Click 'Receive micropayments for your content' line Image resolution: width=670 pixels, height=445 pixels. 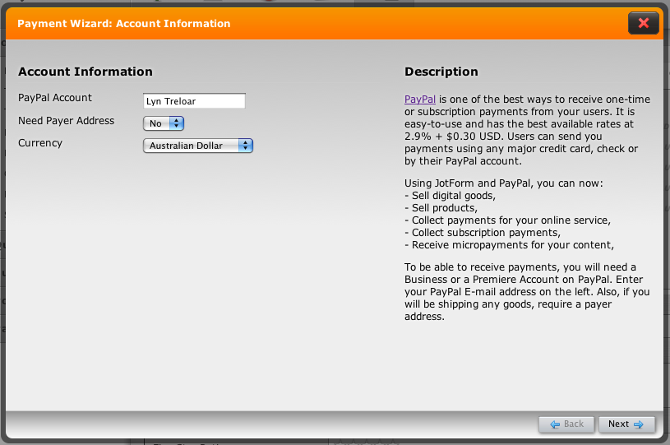[x=509, y=245]
